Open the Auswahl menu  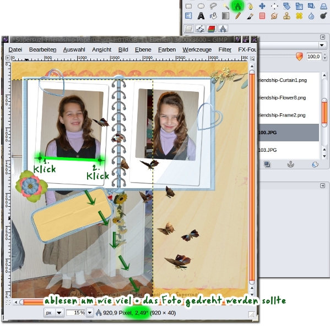74,50
